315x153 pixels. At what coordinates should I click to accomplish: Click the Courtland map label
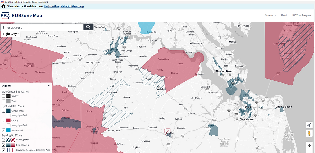click(152, 127)
